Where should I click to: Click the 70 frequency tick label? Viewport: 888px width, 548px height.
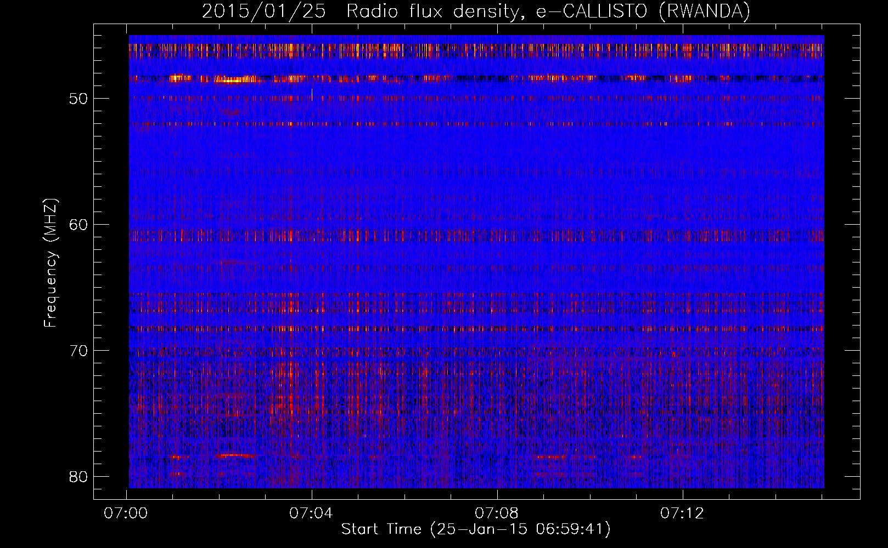(x=79, y=351)
